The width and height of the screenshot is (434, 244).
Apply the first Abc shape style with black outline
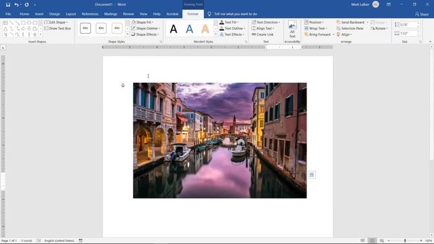pyautogui.click(x=85, y=28)
